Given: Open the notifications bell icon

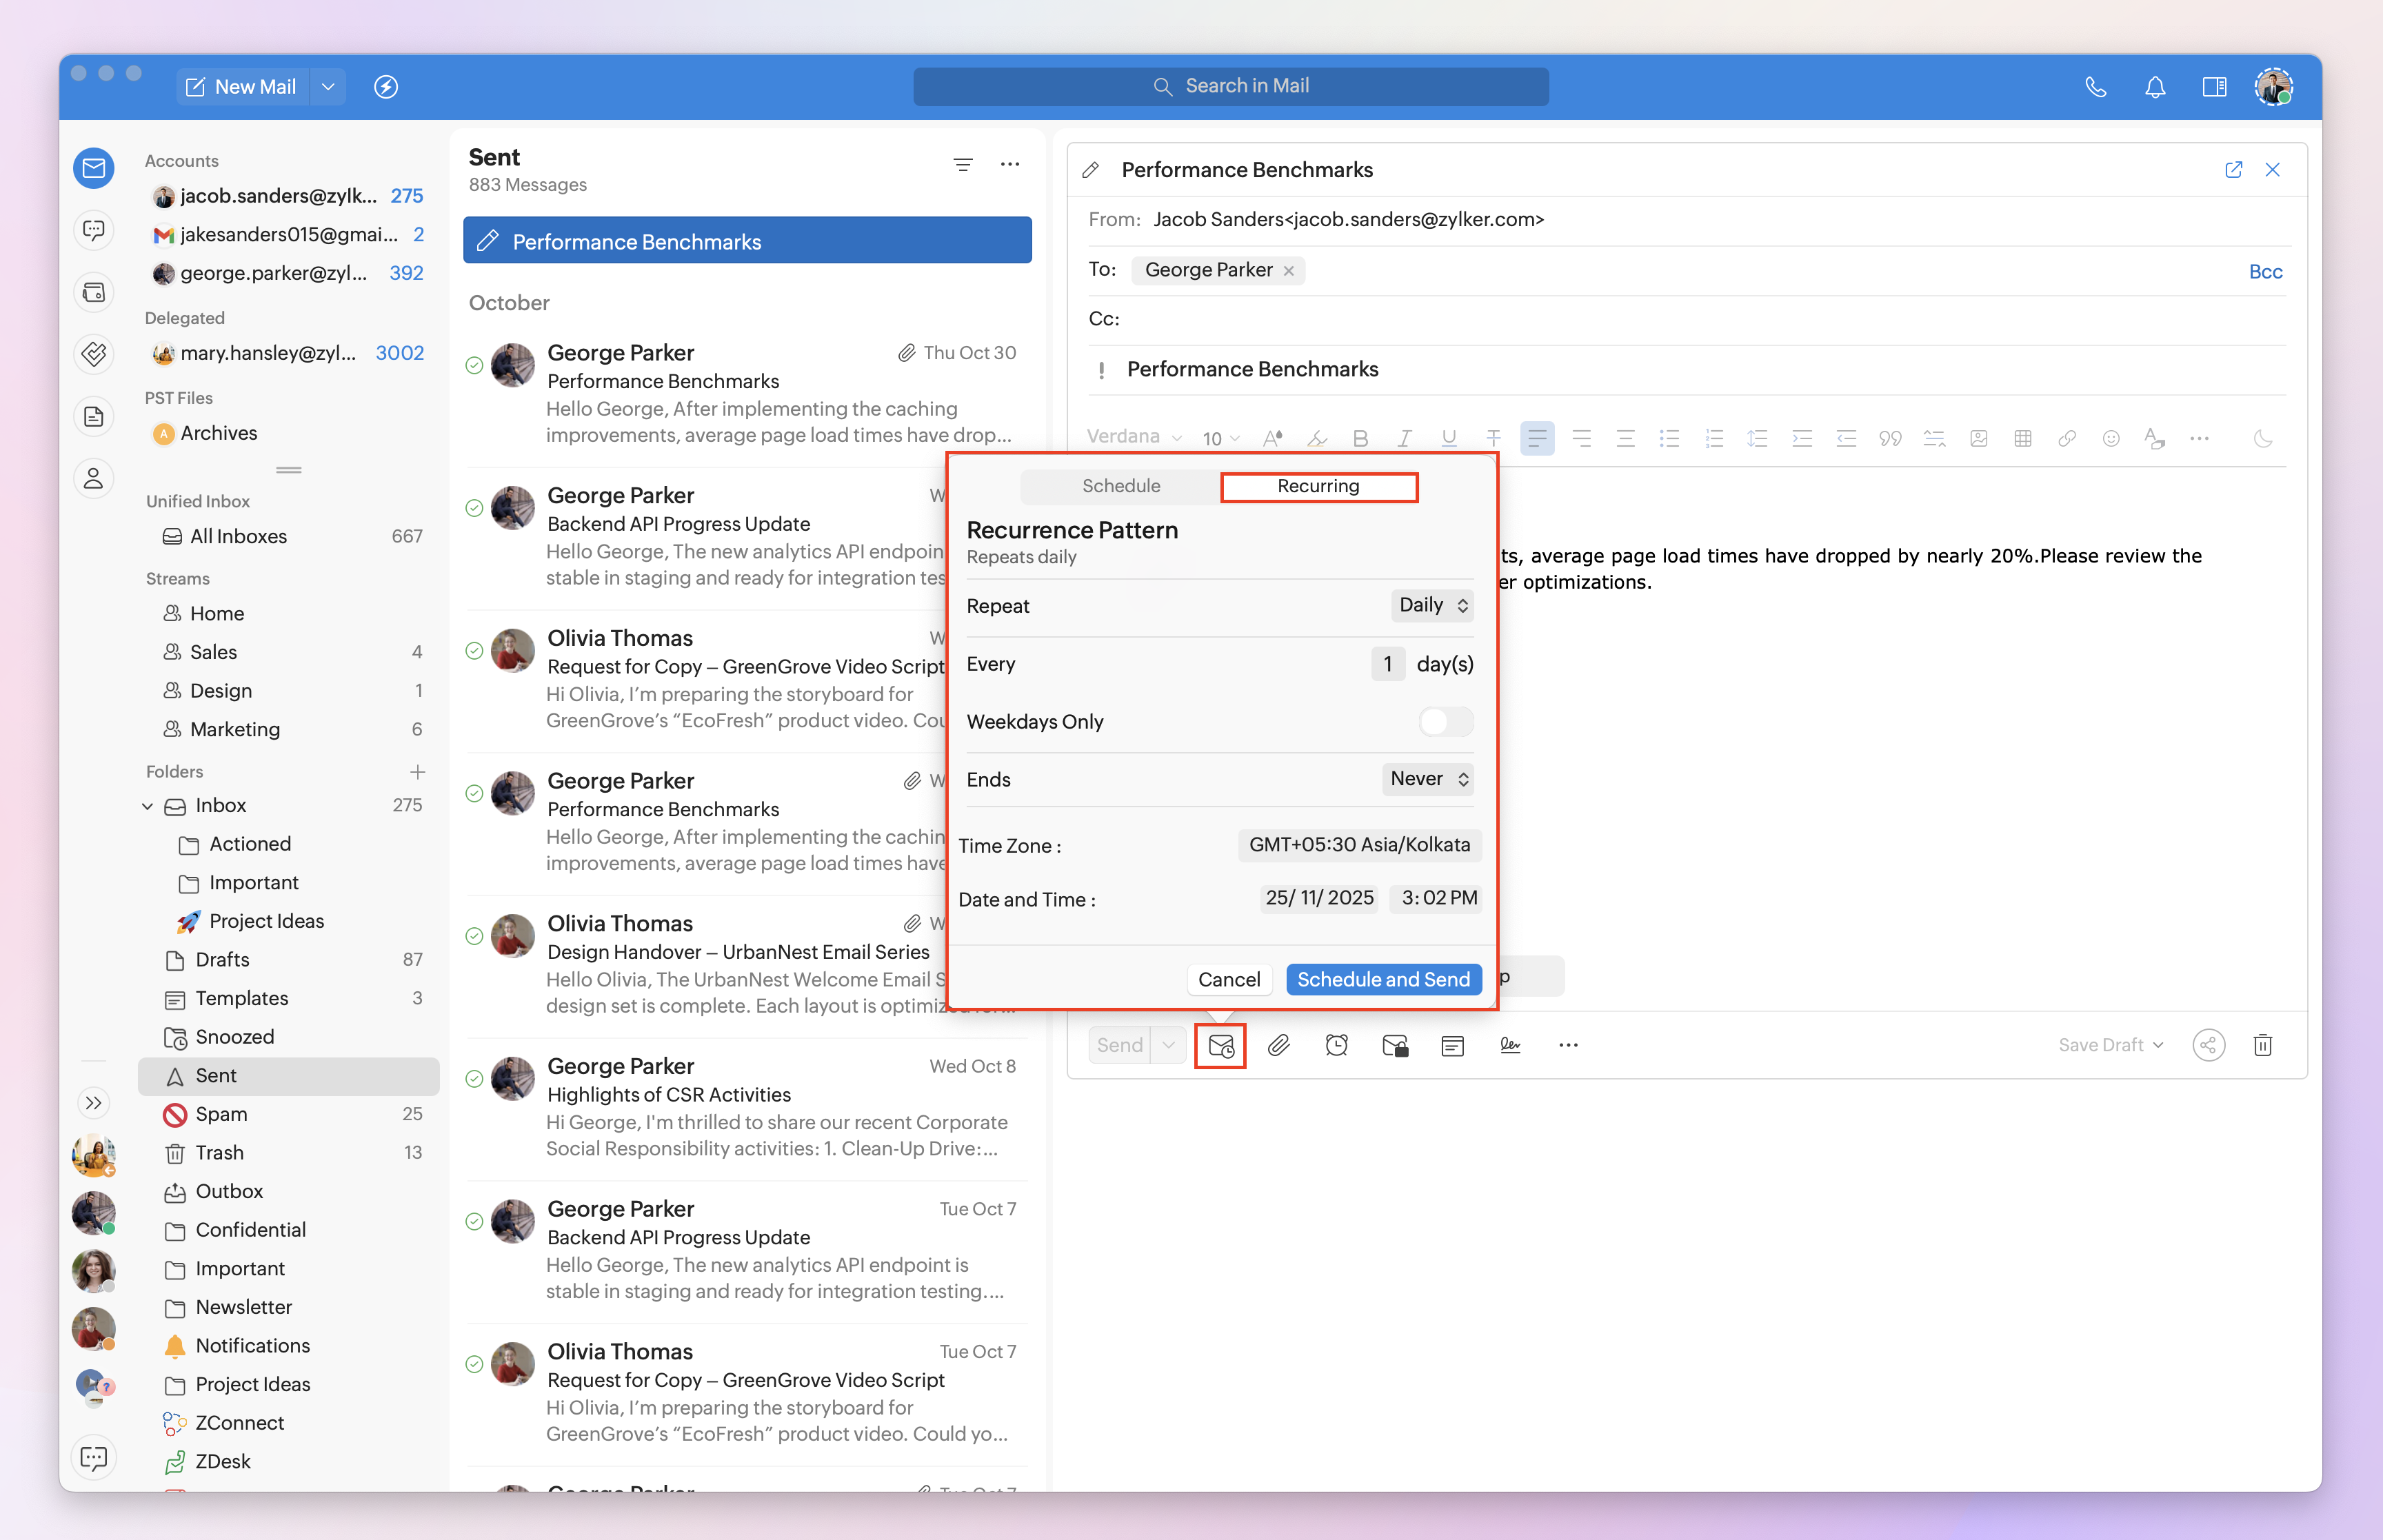Looking at the screenshot, I should point(2155,87).
